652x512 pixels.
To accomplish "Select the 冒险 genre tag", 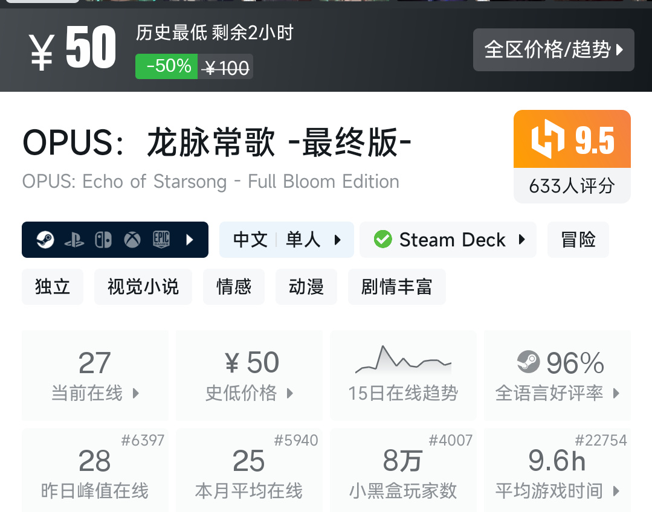I will point(578,240).
